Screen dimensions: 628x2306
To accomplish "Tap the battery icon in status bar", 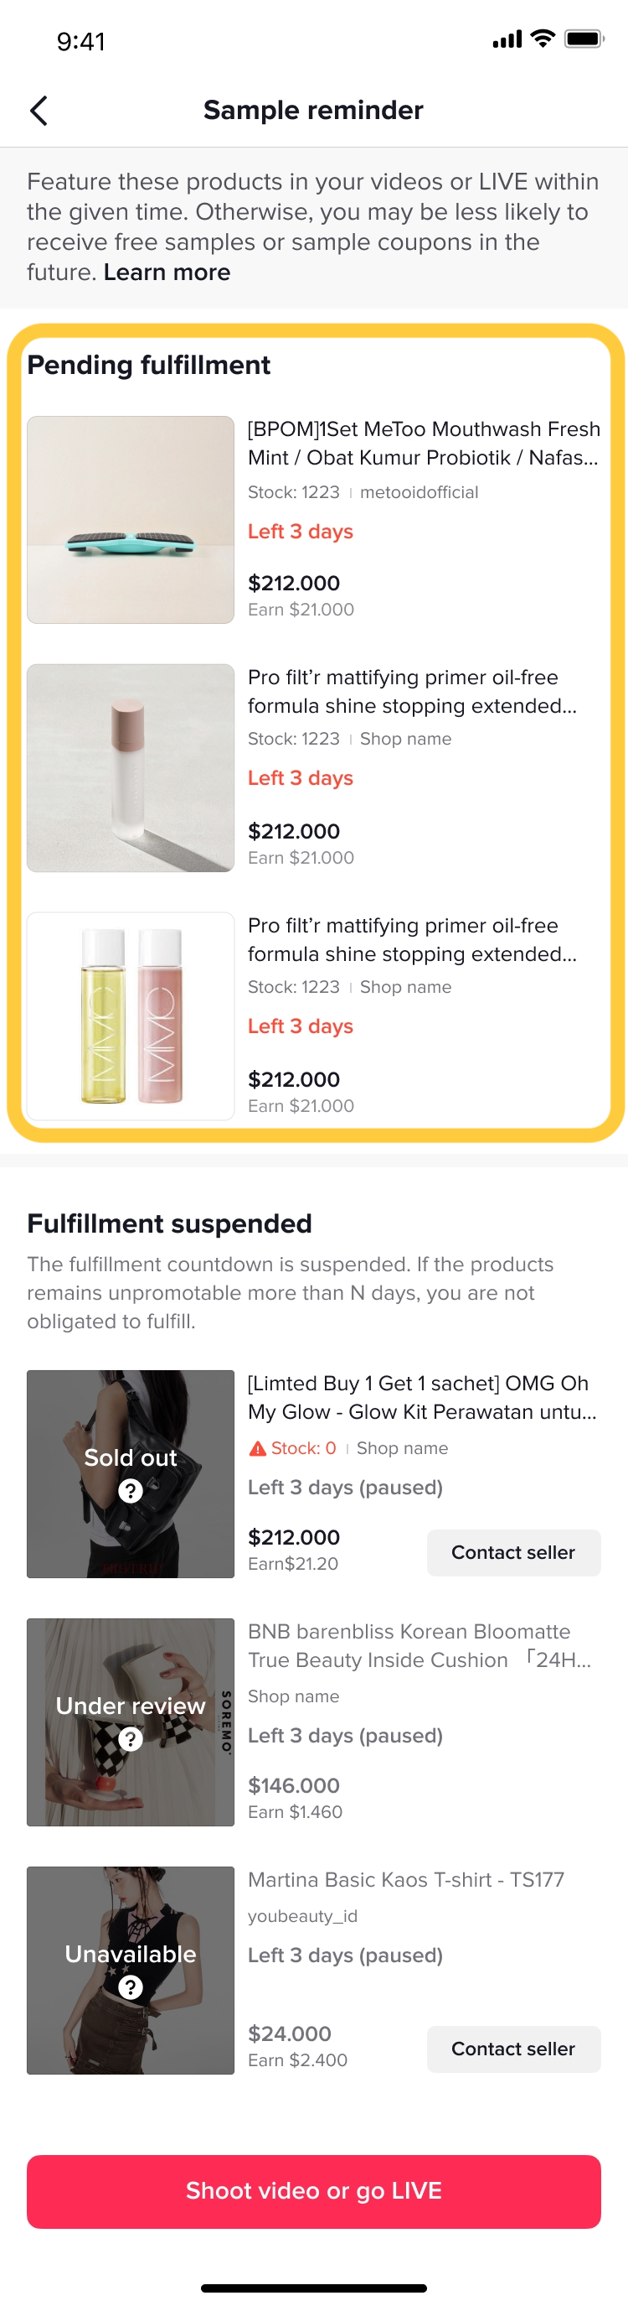I will coord(584,39).
